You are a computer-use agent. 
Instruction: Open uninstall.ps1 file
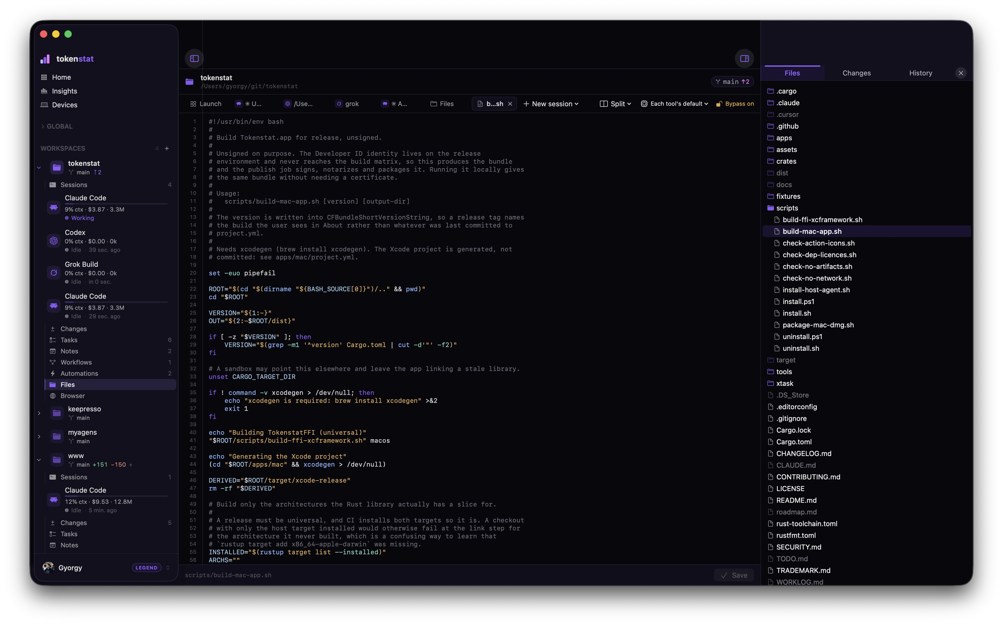(x=867, y=336)
